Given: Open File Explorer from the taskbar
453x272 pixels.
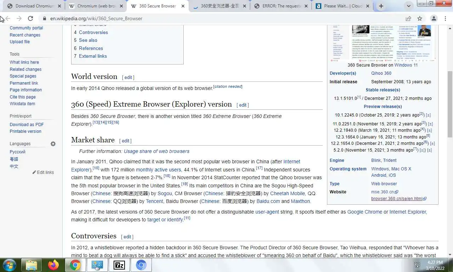Looking at the screenshot, I should pyautogui.click(x=31, y=265).
